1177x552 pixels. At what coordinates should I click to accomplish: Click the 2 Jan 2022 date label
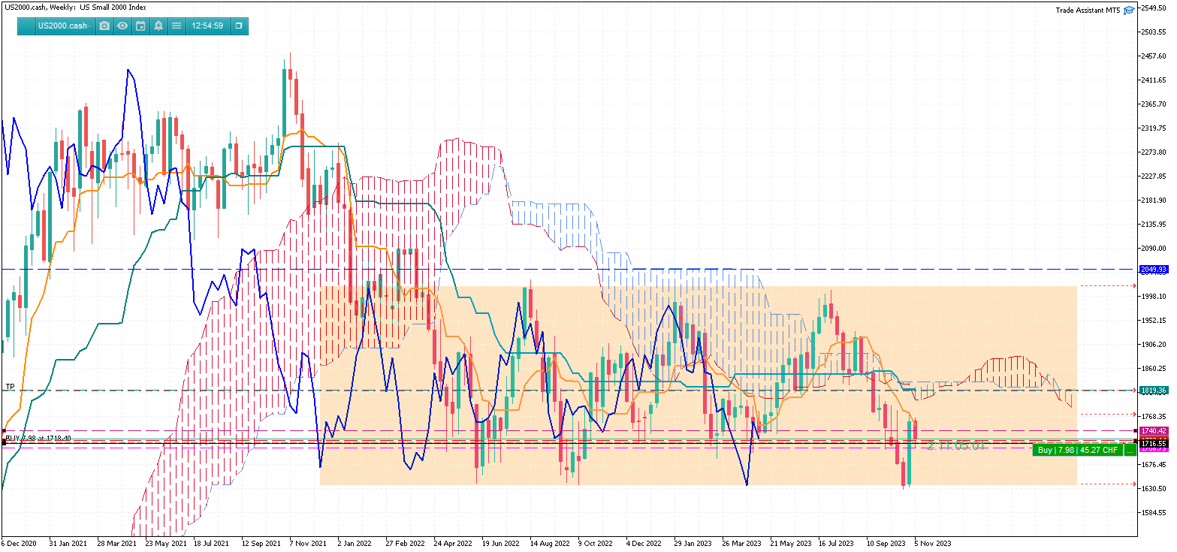coord(355,542)
